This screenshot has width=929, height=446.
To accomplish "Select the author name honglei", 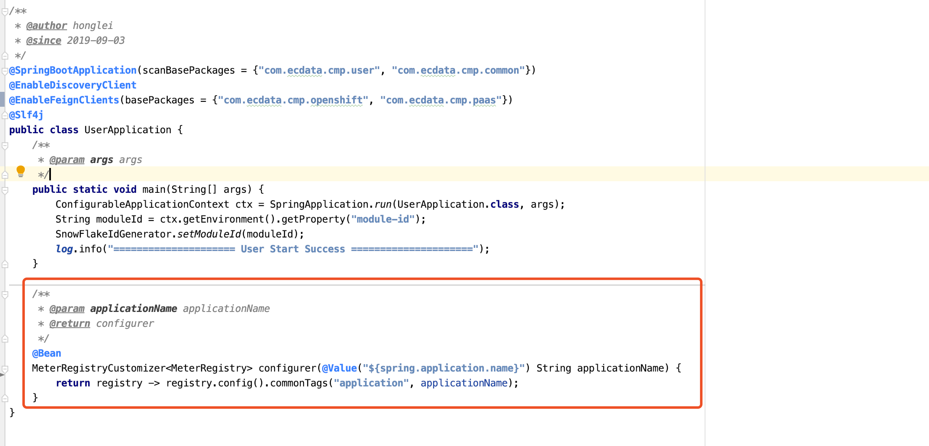I will [x=93, y=26].
